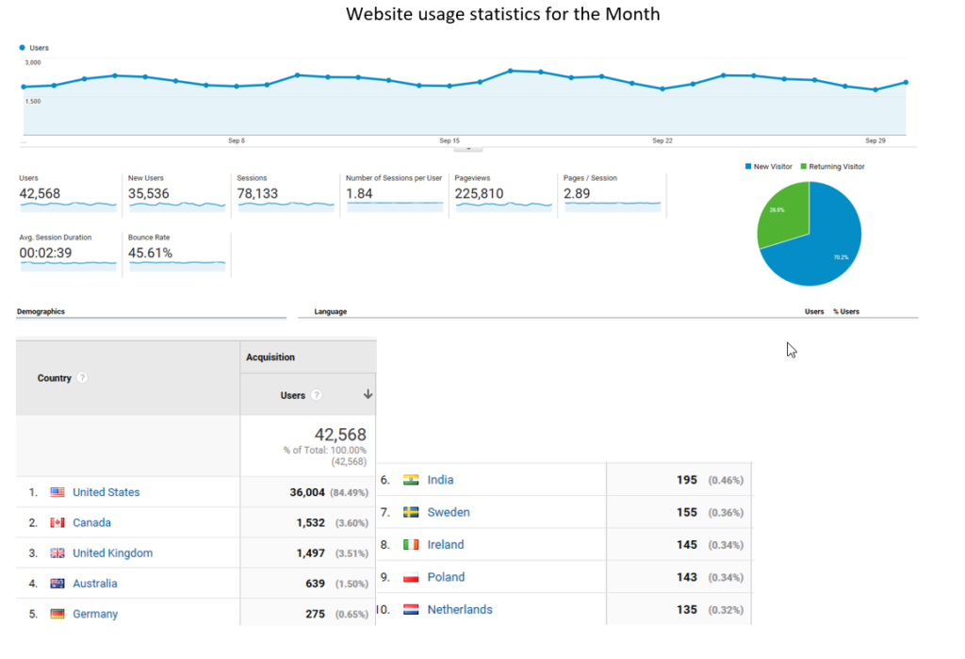Select the Language section header

pos(330,311)
